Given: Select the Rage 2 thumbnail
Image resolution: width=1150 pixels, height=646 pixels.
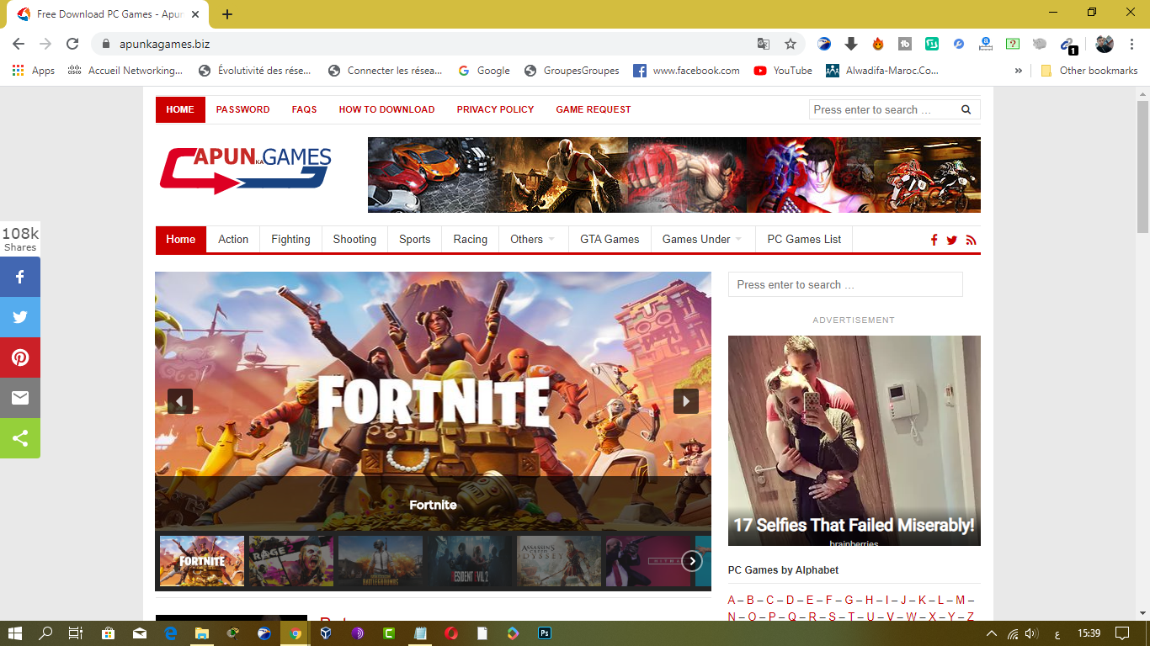Looking at the screenshot, I should (x=291, y=561).
